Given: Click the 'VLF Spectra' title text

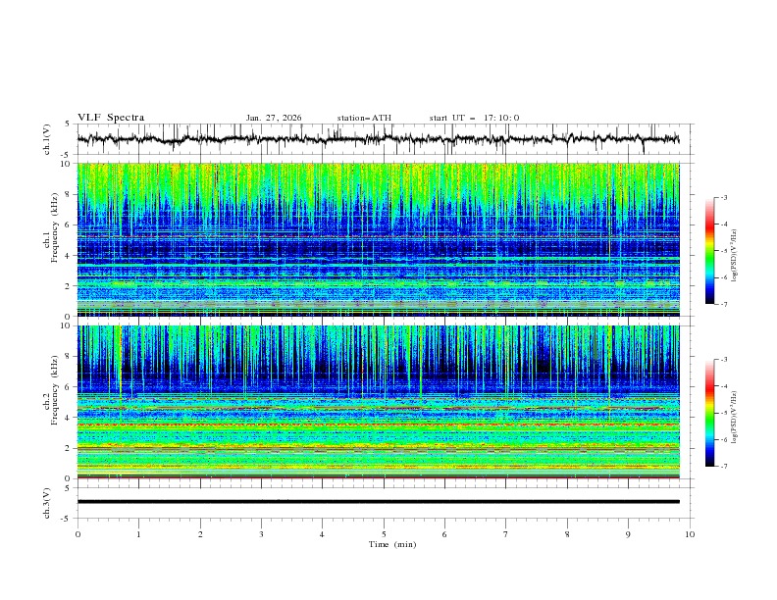Looking at the screenshot, I should pyautogui.click(x=111, y=118).
